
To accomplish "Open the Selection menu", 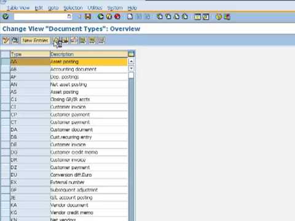I will point(73,8).
